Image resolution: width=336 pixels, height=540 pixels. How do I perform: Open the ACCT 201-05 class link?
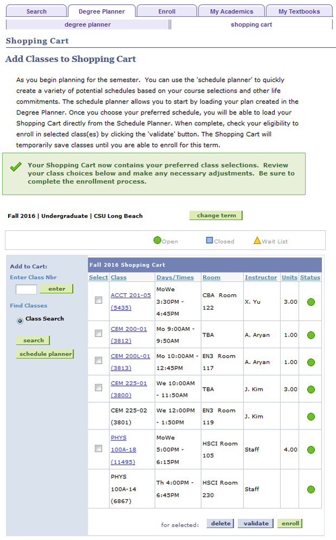pos(131,295)
